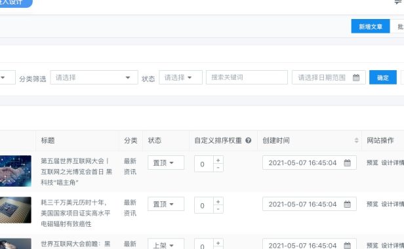The image size is (404, 249).
Task: Open calendar icon in 耗三千万美元 row date
Action: 348,204
